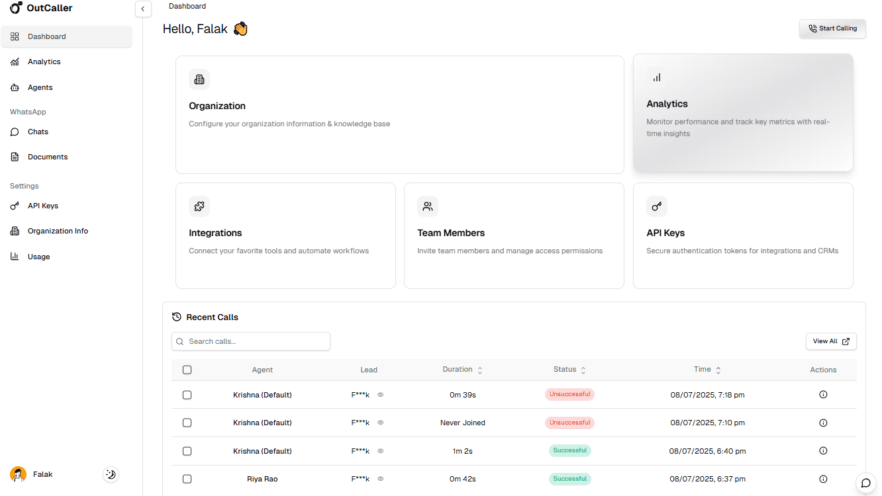The height and width of the screenshot is (496, 882).
Task: Switch to the Analytics sidebar item
Action: (44, 61)
